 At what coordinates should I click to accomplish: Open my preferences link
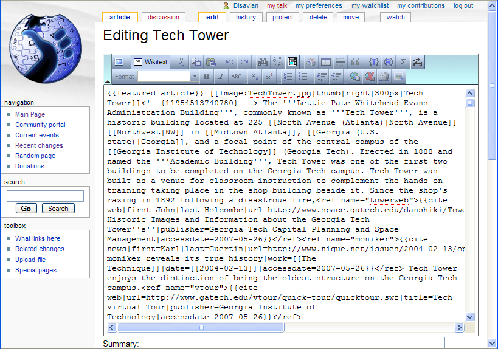click(319, 5)
